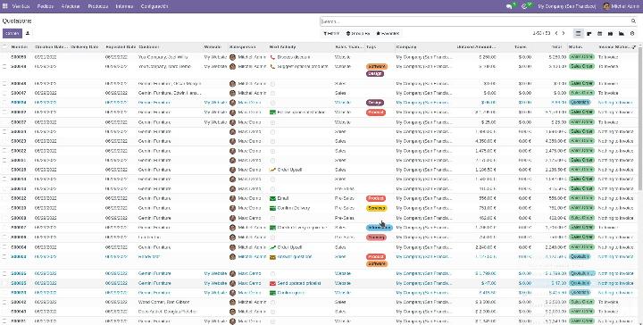Check the row with Suggest optional products activity
The height and width of the screenshot is (325, 643).
pyautogui.click(x=4, y=66)
